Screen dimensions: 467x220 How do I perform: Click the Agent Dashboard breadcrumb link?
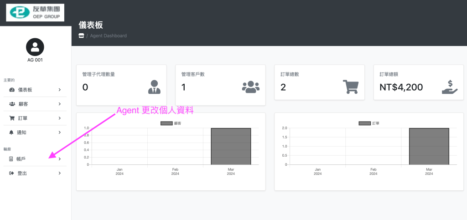click(109, 36)
